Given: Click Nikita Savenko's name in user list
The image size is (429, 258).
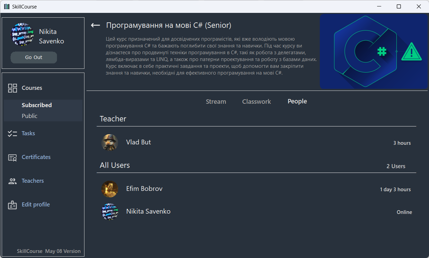Looking at the screenshot, I should click(149, 212).
